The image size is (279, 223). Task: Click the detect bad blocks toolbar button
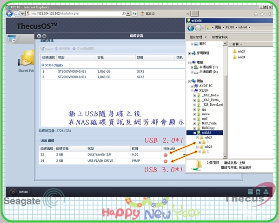click(x=62, y=49)
